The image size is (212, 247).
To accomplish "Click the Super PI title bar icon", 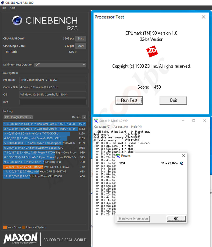I will pyautogui.click(x=96, y=121).
